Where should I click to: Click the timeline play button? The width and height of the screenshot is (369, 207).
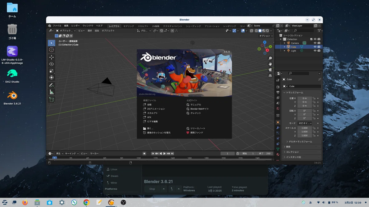[x=165, y=153]
